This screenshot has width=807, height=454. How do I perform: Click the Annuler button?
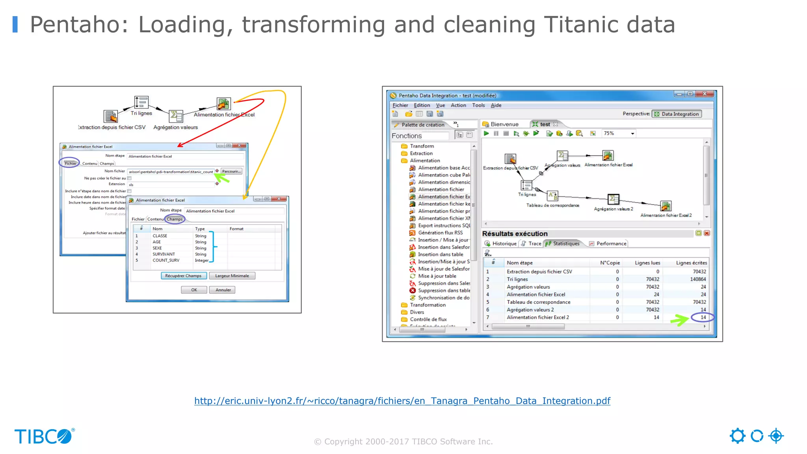[223, 290]
